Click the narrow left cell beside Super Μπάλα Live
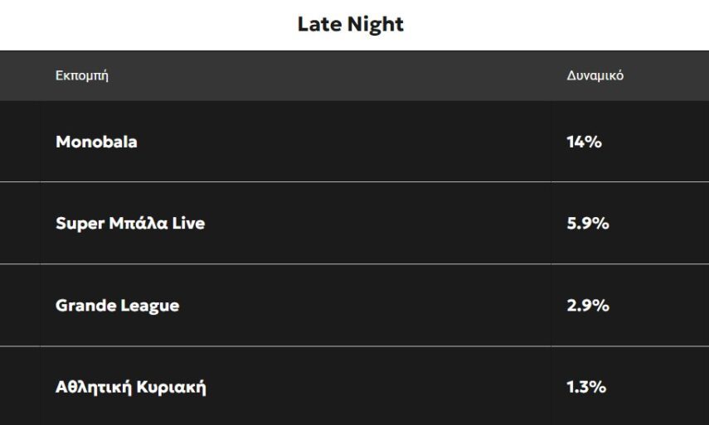This screenshot has width=709, height=425. pos(20,224)
